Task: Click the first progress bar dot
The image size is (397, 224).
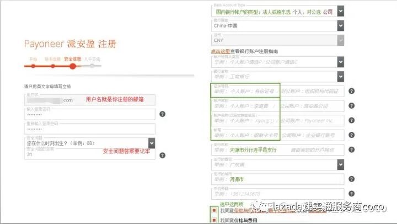Action: click(x=33, y=66)
